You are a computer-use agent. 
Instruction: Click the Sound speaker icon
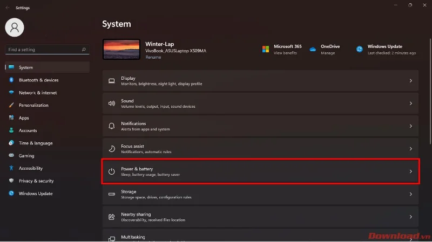tap(112, 103)
